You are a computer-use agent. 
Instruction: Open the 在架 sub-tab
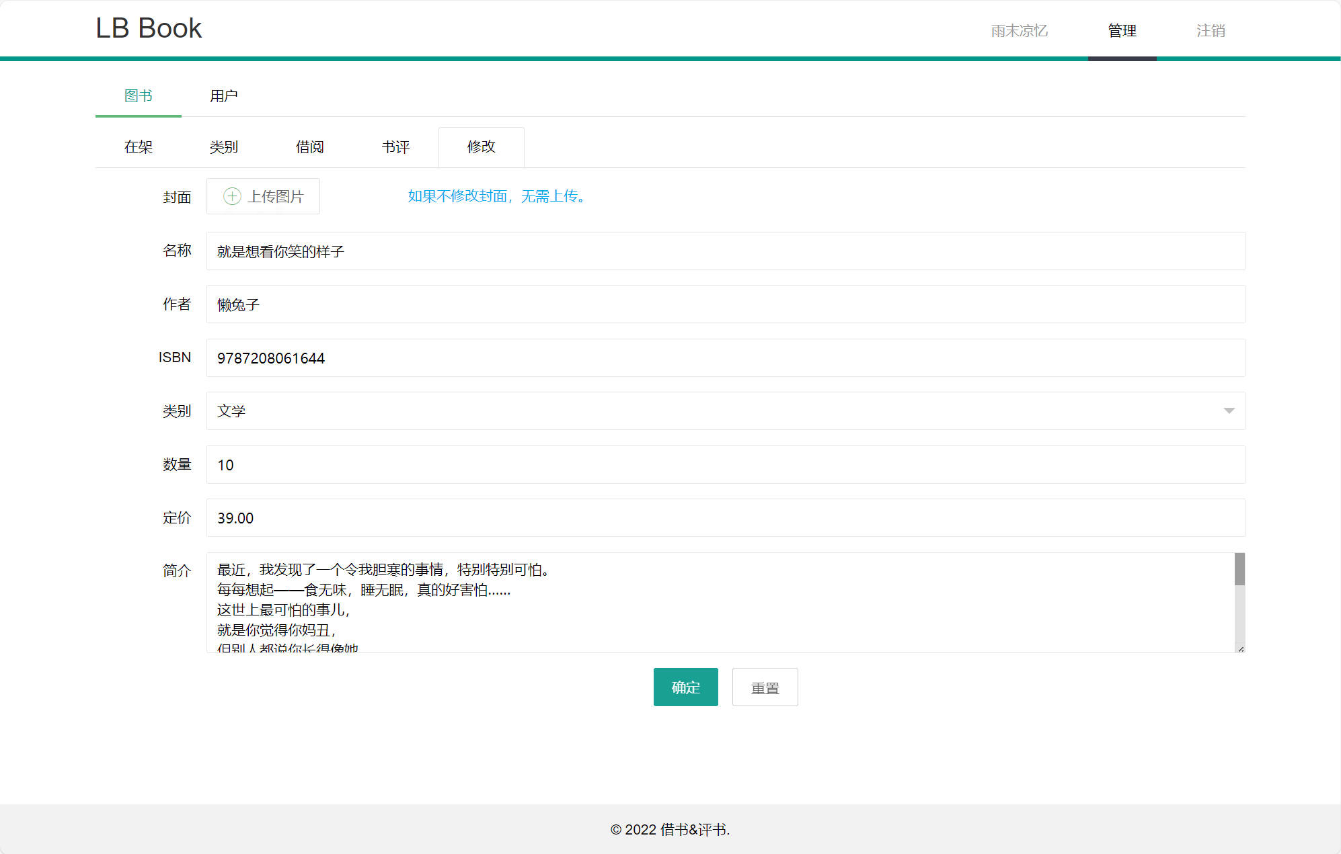pos(139,147)
